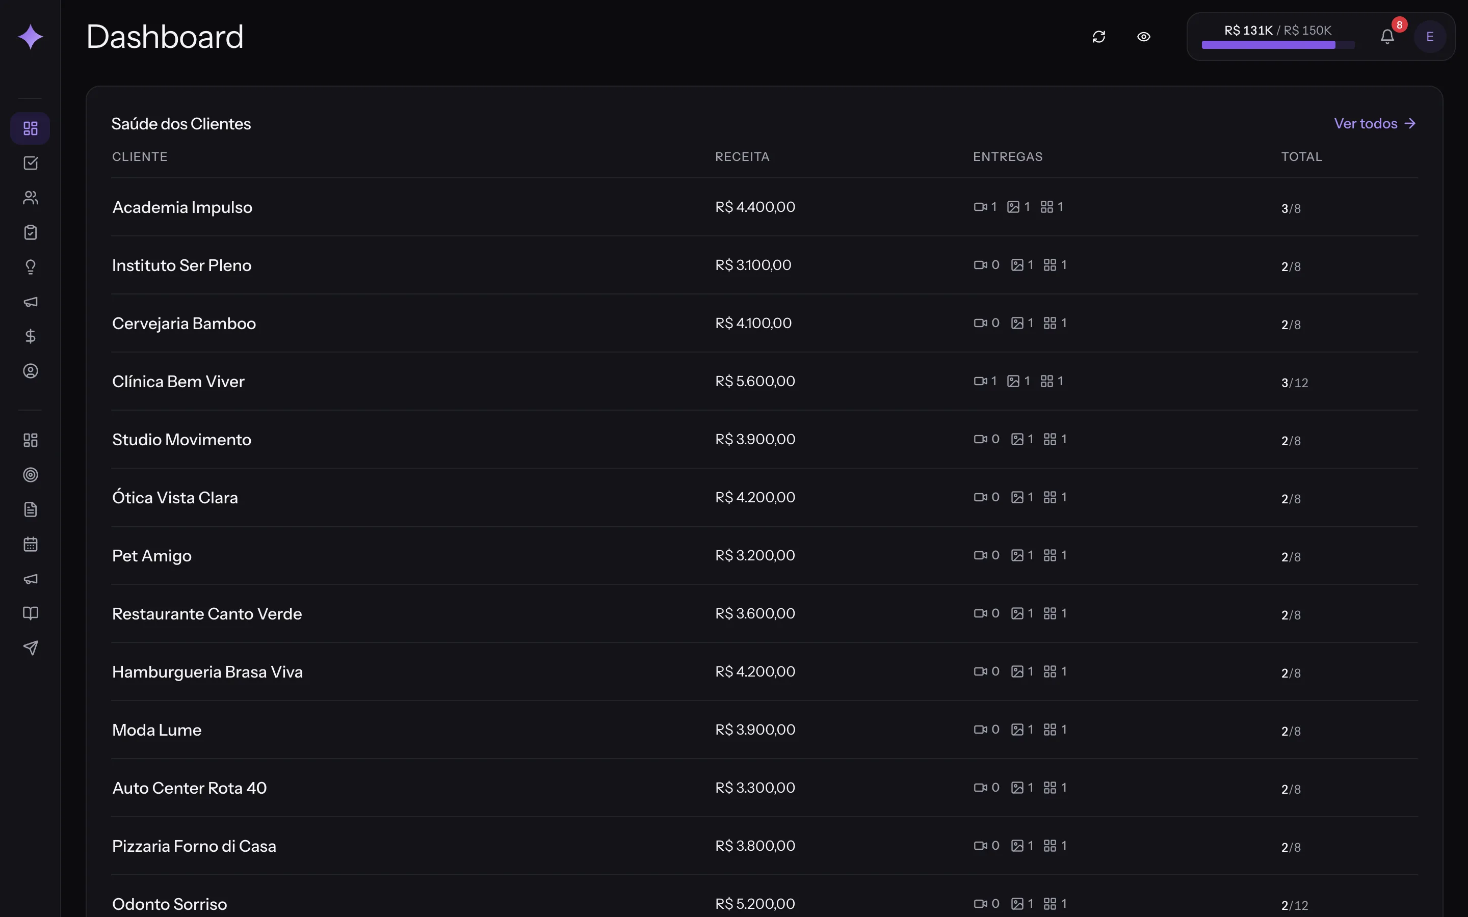Select the Cervejaria Bamboo client name
Screen dimensions: 1468x917
click(x=184, y=324)
